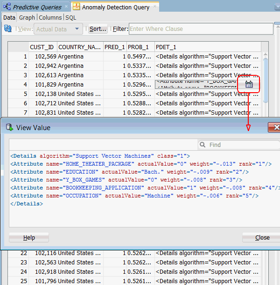Viewport: 280px width, 285px height.
Task: Click the OCCUPATION attribute line
Action: (x=134, y=196)
